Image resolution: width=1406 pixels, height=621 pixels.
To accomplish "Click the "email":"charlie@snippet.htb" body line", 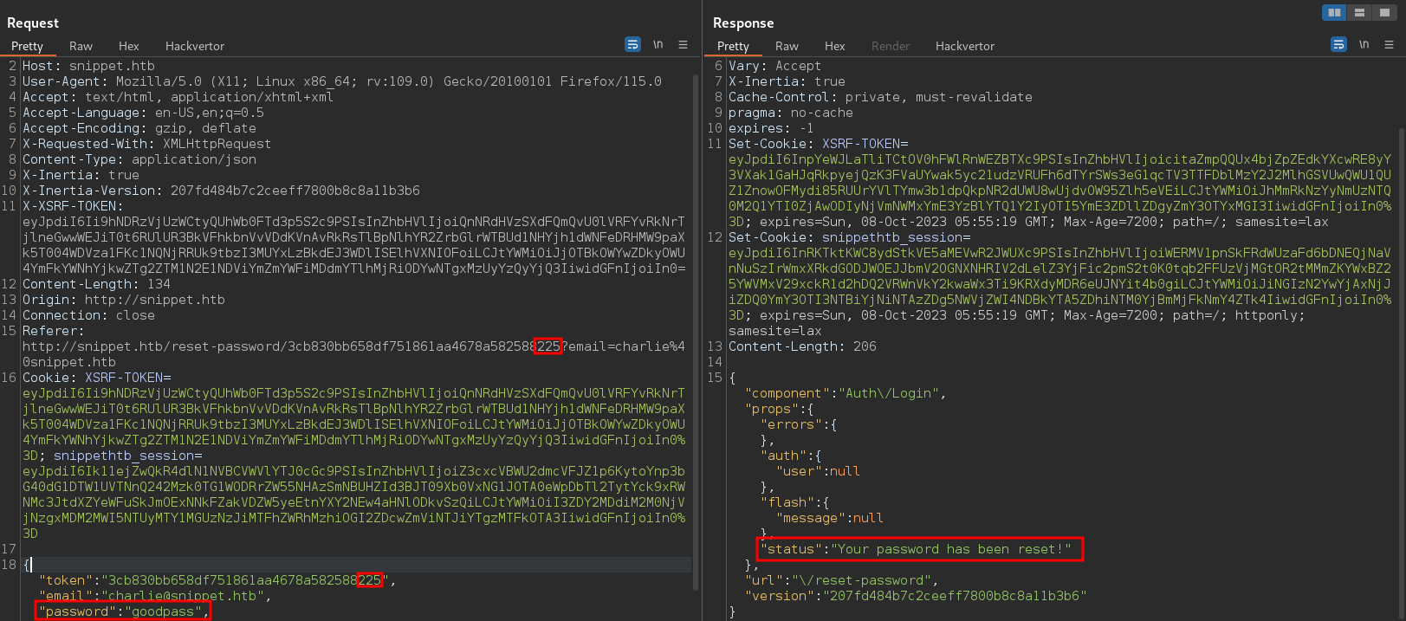I will [155, 596].
